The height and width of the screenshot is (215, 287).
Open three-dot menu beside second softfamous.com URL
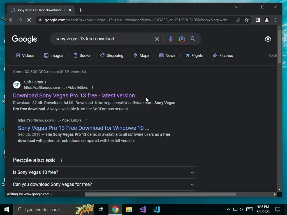[x=87, y=121]
